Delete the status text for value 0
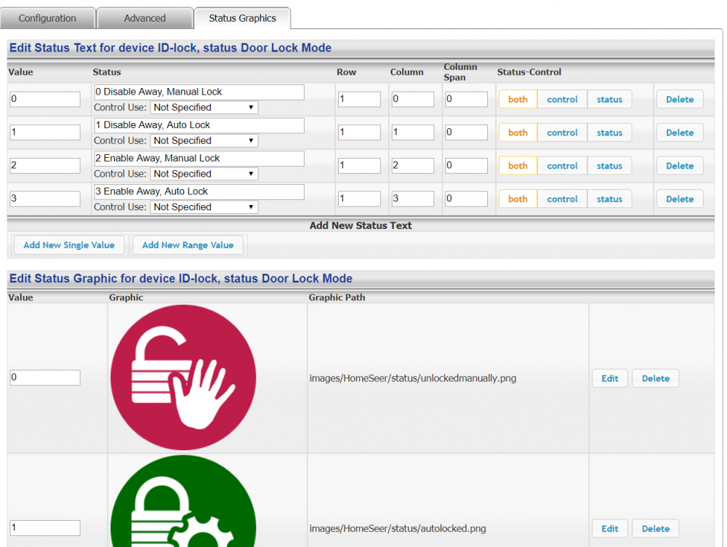Viewport: 727px width, 547px height. tap(679, 100)
